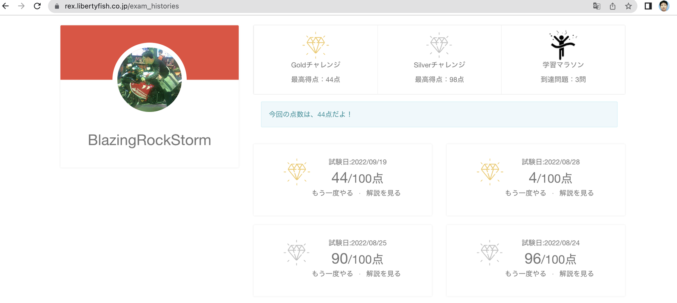The image size is (677, 303).
Task: Click the Silver challenge diamond icon
Action: tap(439, 44)
